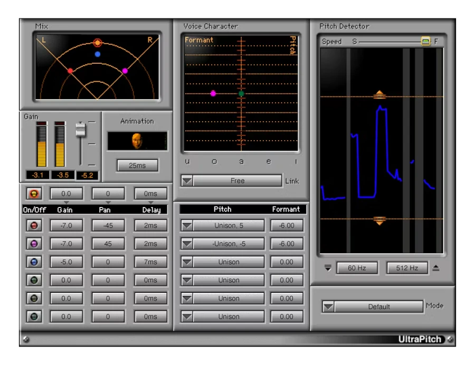The width and height of the screenshot is (475, 365).
Task: Click the Gain fader handle
Action: [x=81, y=130]
